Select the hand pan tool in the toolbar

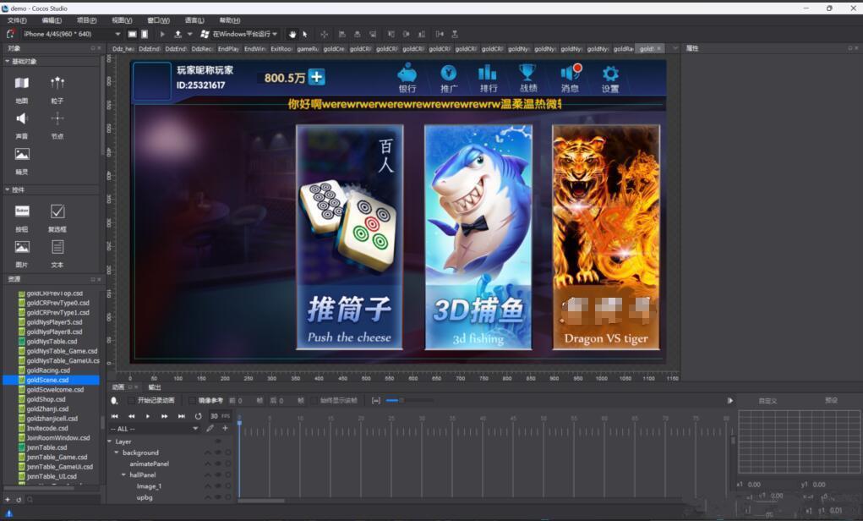(293, 35)
